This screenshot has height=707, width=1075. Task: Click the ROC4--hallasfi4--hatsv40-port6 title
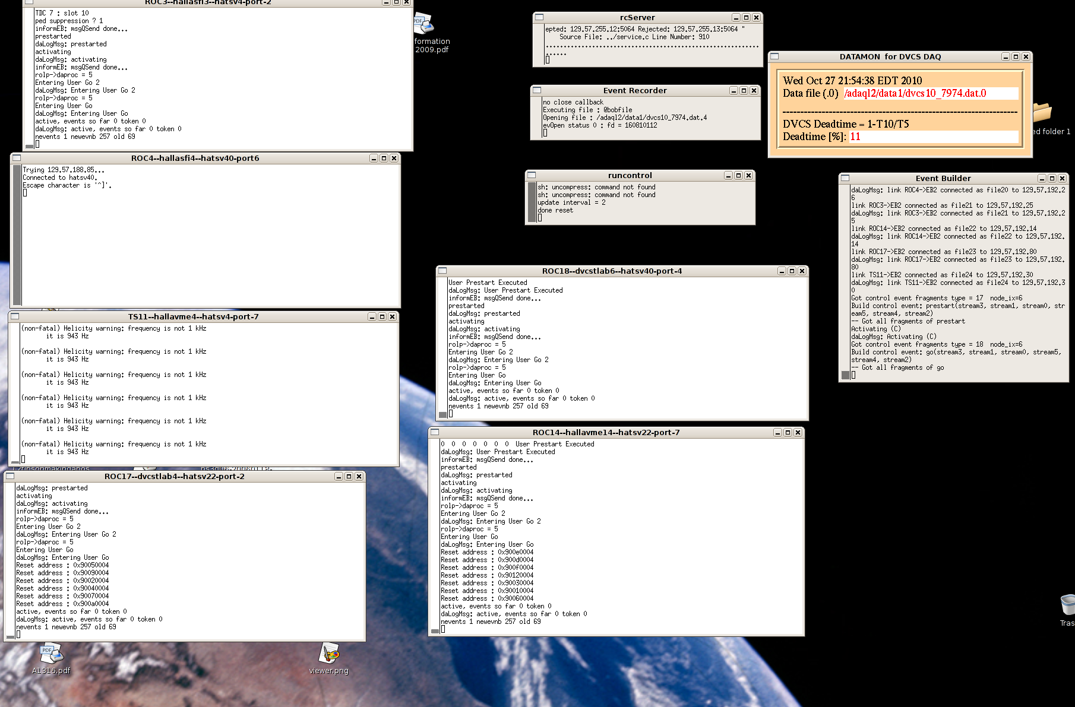[x=195, y=158]
